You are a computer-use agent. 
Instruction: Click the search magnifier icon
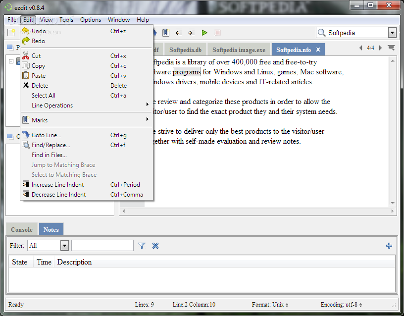pyautogui.click(x=321, y=33)
